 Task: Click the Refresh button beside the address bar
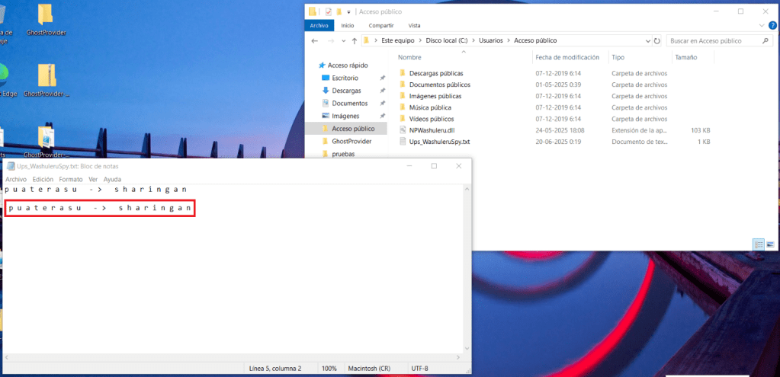coord(657,40)
